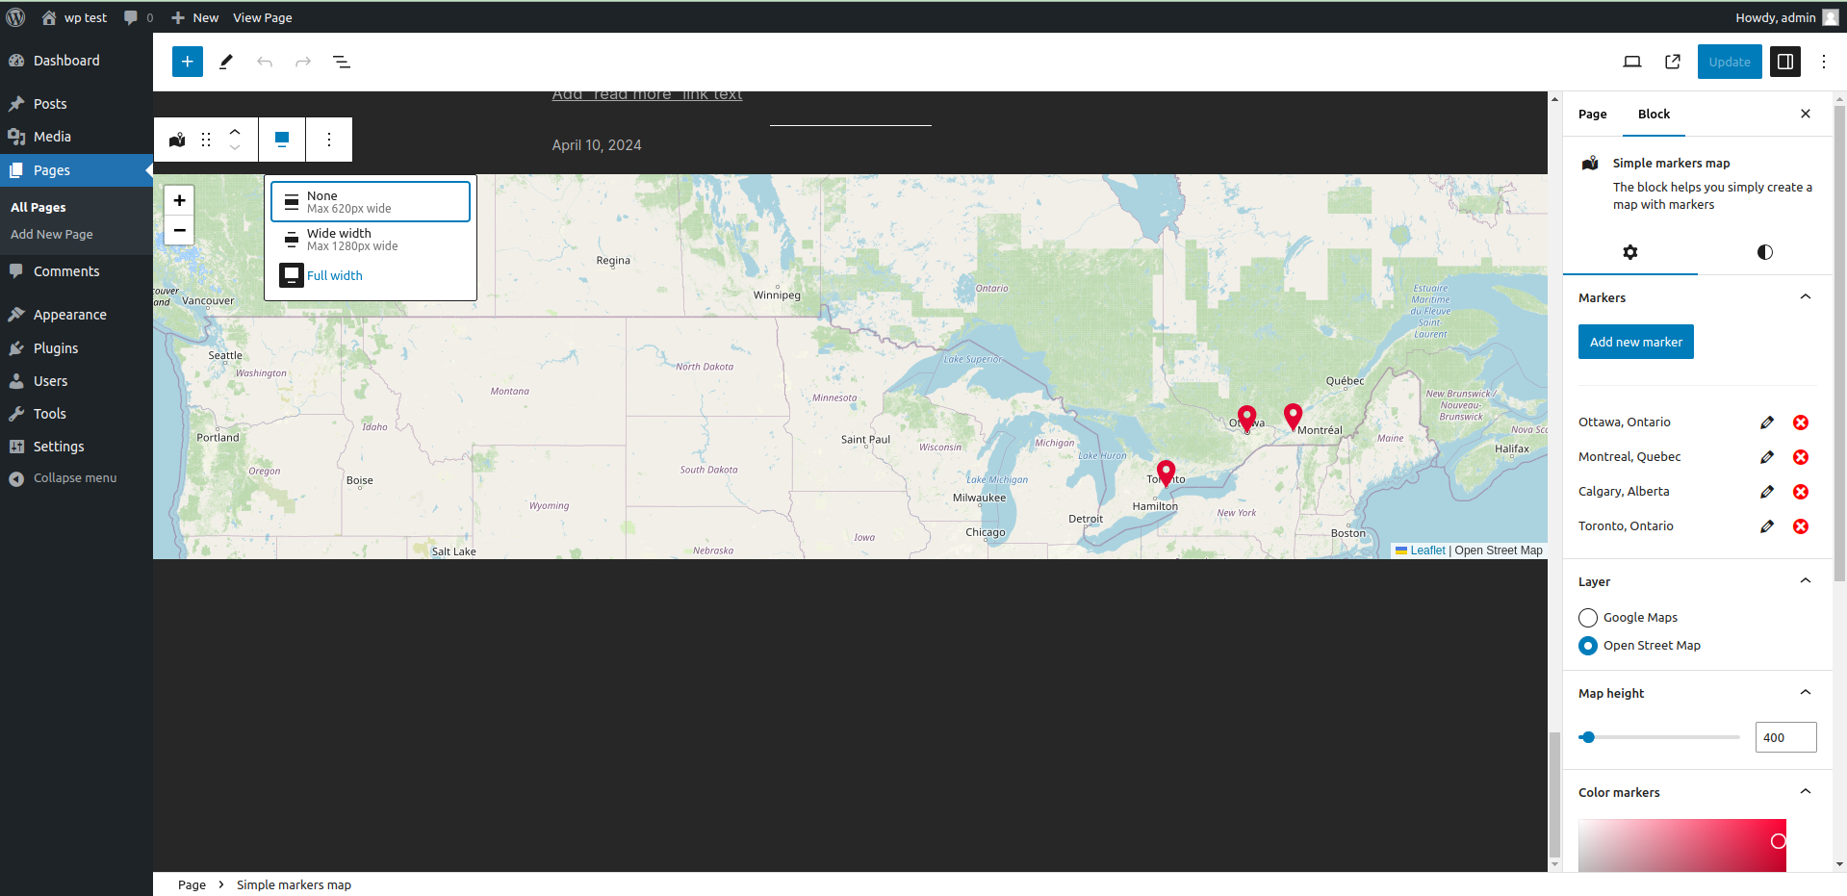
Task: Click the block alignment toolbar button
Action: click(x=282, y=140)
